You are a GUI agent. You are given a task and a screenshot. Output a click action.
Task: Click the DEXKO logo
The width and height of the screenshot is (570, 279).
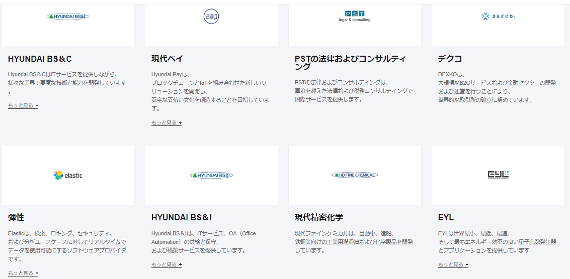click(498, 17)
